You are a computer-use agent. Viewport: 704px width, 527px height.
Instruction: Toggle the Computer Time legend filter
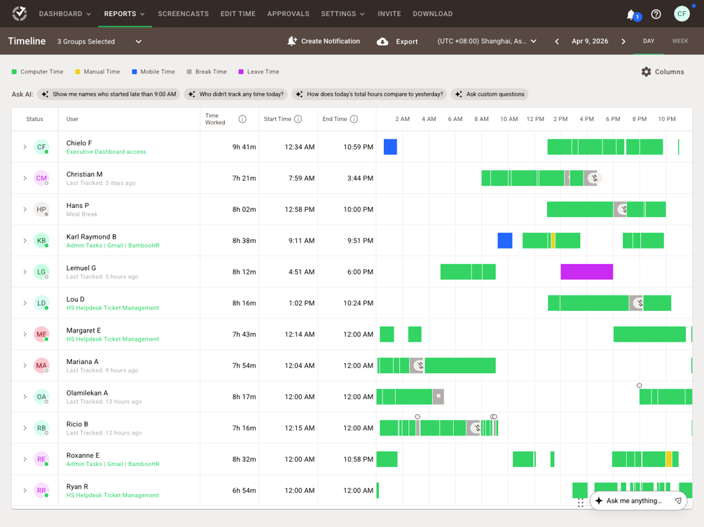tap(37, 72)
